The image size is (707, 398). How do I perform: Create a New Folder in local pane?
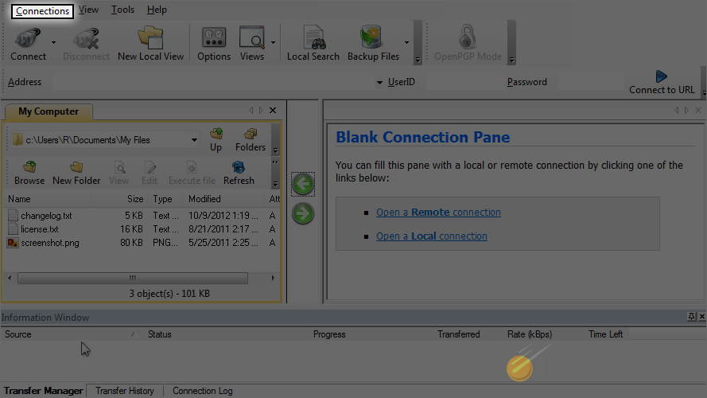(x=76, y=168)
